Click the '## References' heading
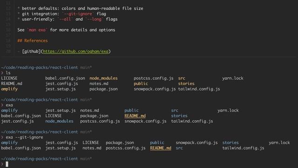 pos(33,41)
